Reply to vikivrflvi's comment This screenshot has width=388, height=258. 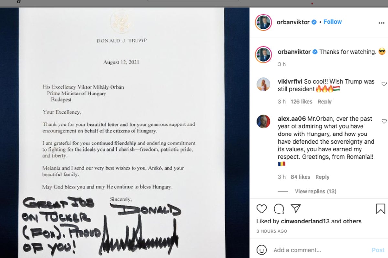tap(324, 102)
